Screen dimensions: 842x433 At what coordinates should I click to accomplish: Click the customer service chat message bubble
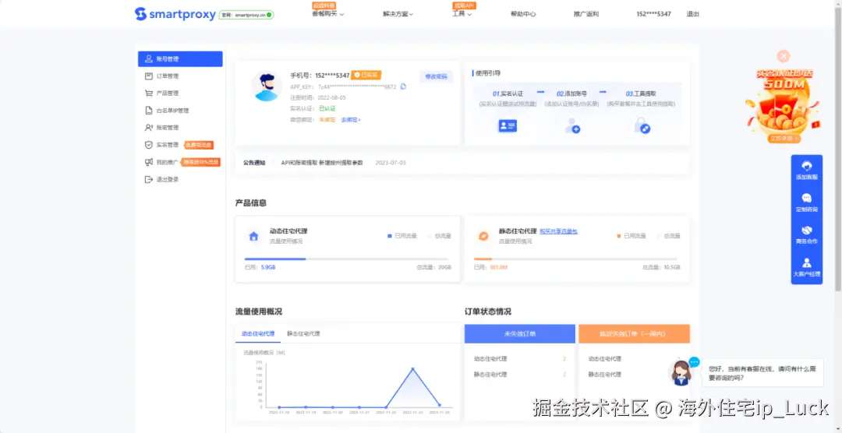pyautogui.click(x=763, y=373)
